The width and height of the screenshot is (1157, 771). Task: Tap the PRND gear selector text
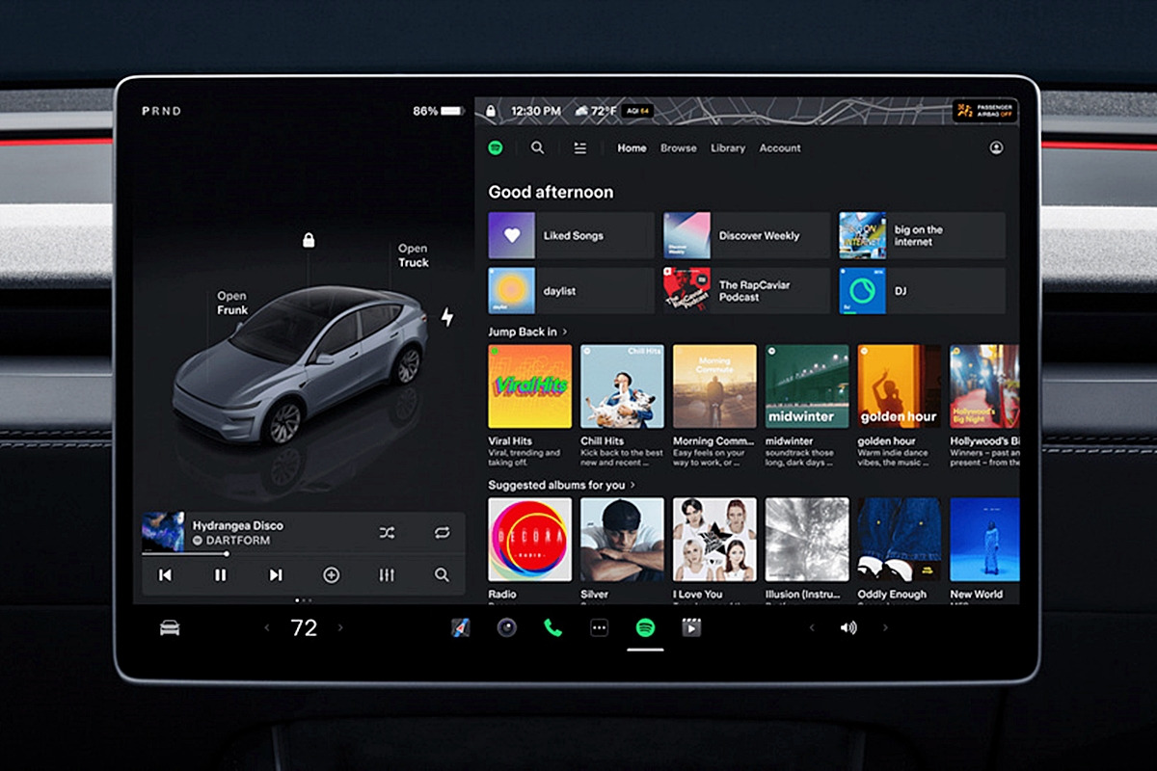tap(161, 111)
